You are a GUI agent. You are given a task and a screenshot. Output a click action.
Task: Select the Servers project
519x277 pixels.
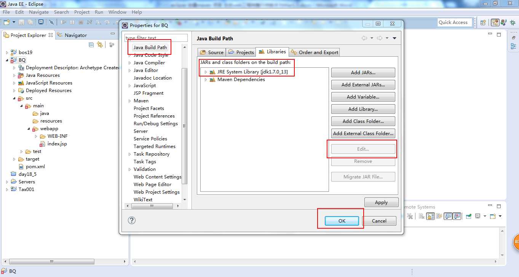[x=27, y=182]
